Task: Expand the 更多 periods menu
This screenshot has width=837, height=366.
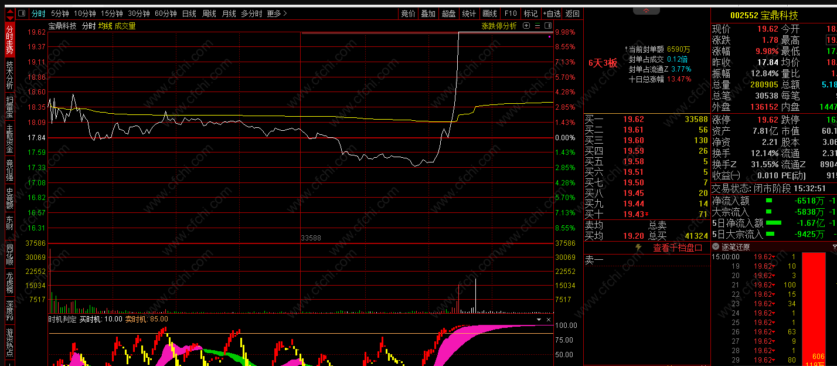Action: [276, 13]
